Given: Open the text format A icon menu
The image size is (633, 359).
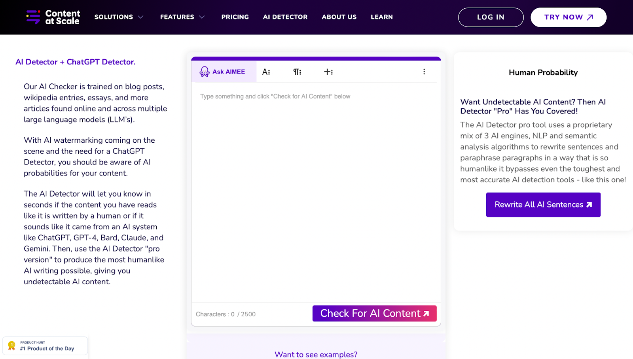Looking at the screenshot, I should coord(266,72).
